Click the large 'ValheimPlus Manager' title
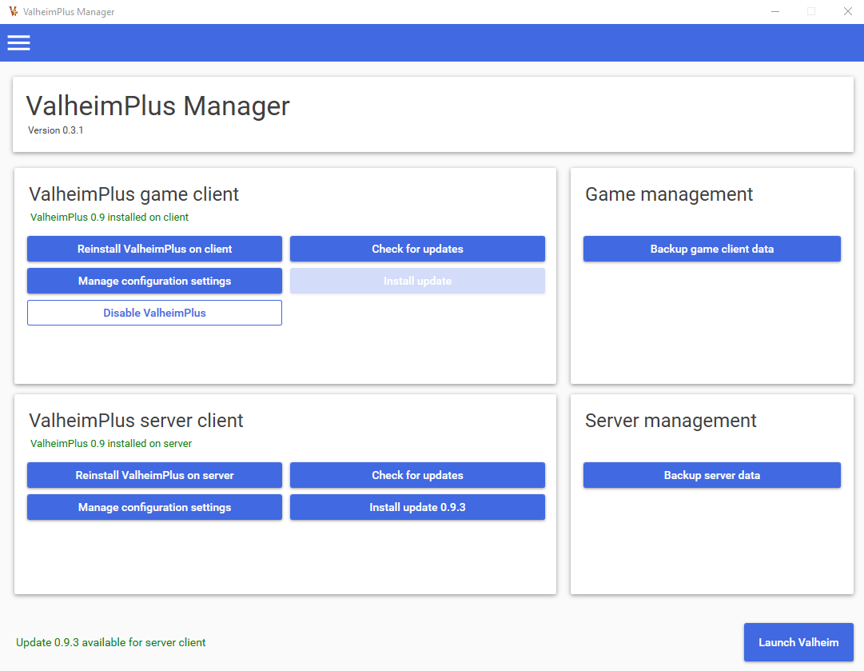This screenshot has height=671, width=864. pos(157,106)
